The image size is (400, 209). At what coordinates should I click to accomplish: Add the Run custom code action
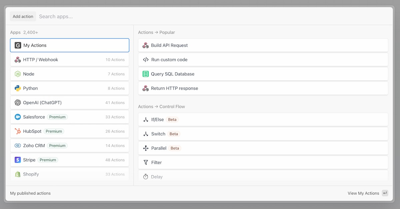263,60
